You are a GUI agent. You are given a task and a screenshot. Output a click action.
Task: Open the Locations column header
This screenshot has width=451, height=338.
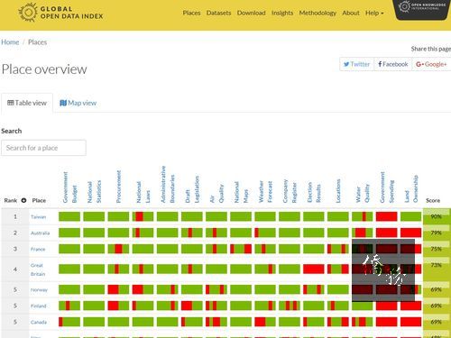[338, 191]
